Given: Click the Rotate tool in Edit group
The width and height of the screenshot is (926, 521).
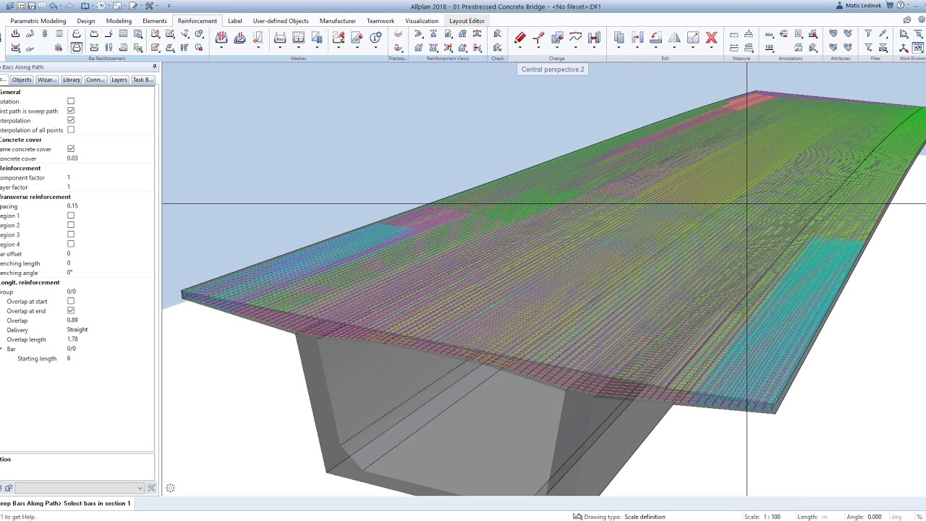Looking at the screenshot, I should tap(655, 38).
